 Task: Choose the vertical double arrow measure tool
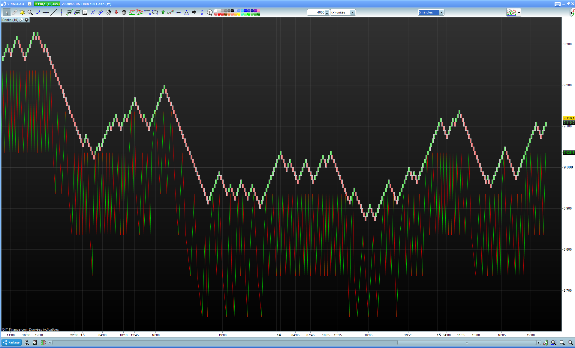pos(202,12)
